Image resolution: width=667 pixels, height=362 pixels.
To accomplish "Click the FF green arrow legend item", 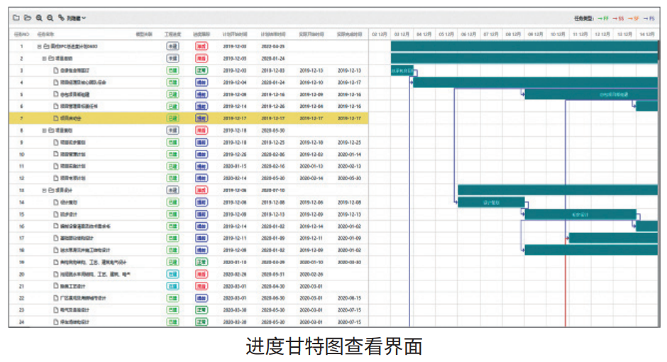I will [x=603, y=18].
